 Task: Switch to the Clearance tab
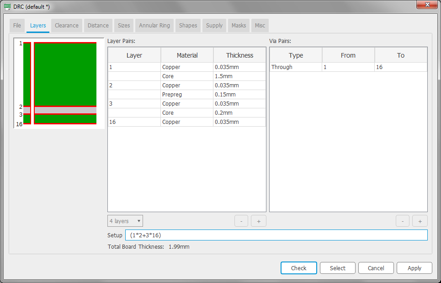click(67, 26)
